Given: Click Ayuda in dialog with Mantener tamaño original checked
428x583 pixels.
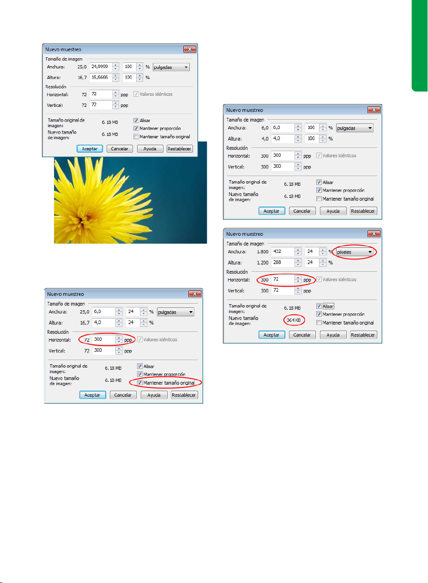Looking at the screenshot, I should click(x=154, y=395).
